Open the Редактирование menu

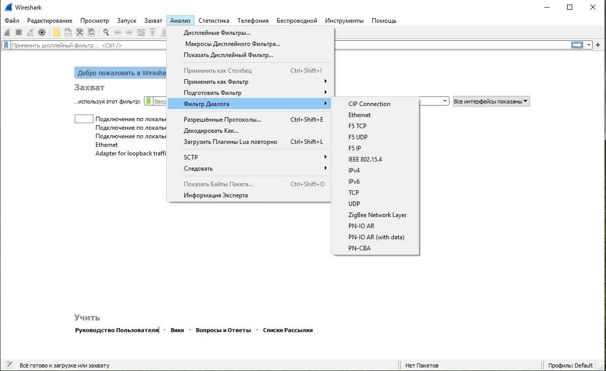50,21
